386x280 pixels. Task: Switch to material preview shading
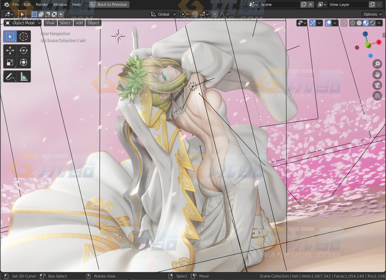pos(366,23)
